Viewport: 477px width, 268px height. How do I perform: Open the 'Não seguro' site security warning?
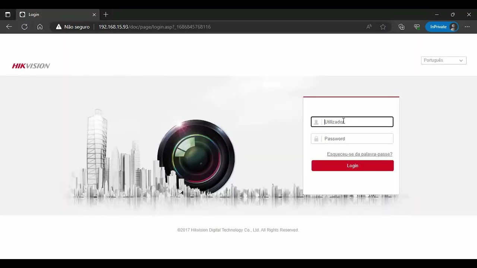coord(73,27)
